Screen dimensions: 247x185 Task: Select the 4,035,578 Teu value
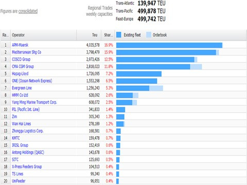click(93, 45)
